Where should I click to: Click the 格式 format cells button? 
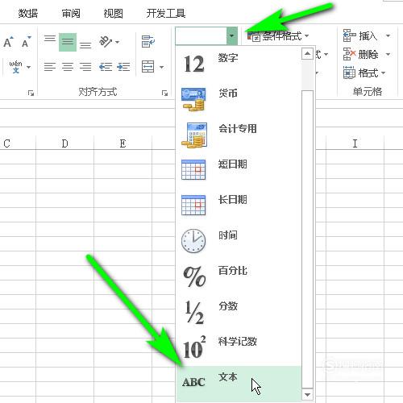point(364,73)
